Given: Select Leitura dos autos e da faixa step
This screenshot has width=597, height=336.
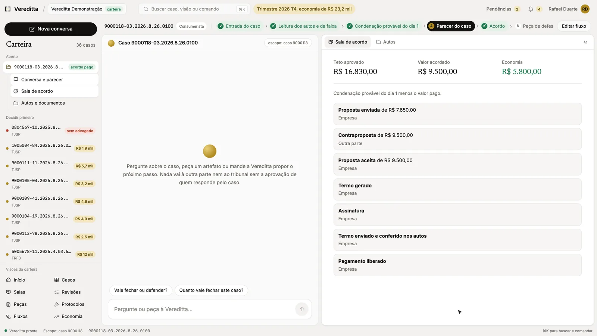Looking at the screenshot, I should [303, 26].
